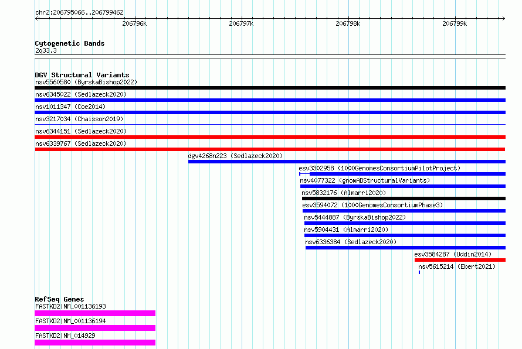522x349 pixels.
Task: Click the nsv5560580 (ByrskaBishop2022) label
Action: pyautogui.click(x=86, y=82)
